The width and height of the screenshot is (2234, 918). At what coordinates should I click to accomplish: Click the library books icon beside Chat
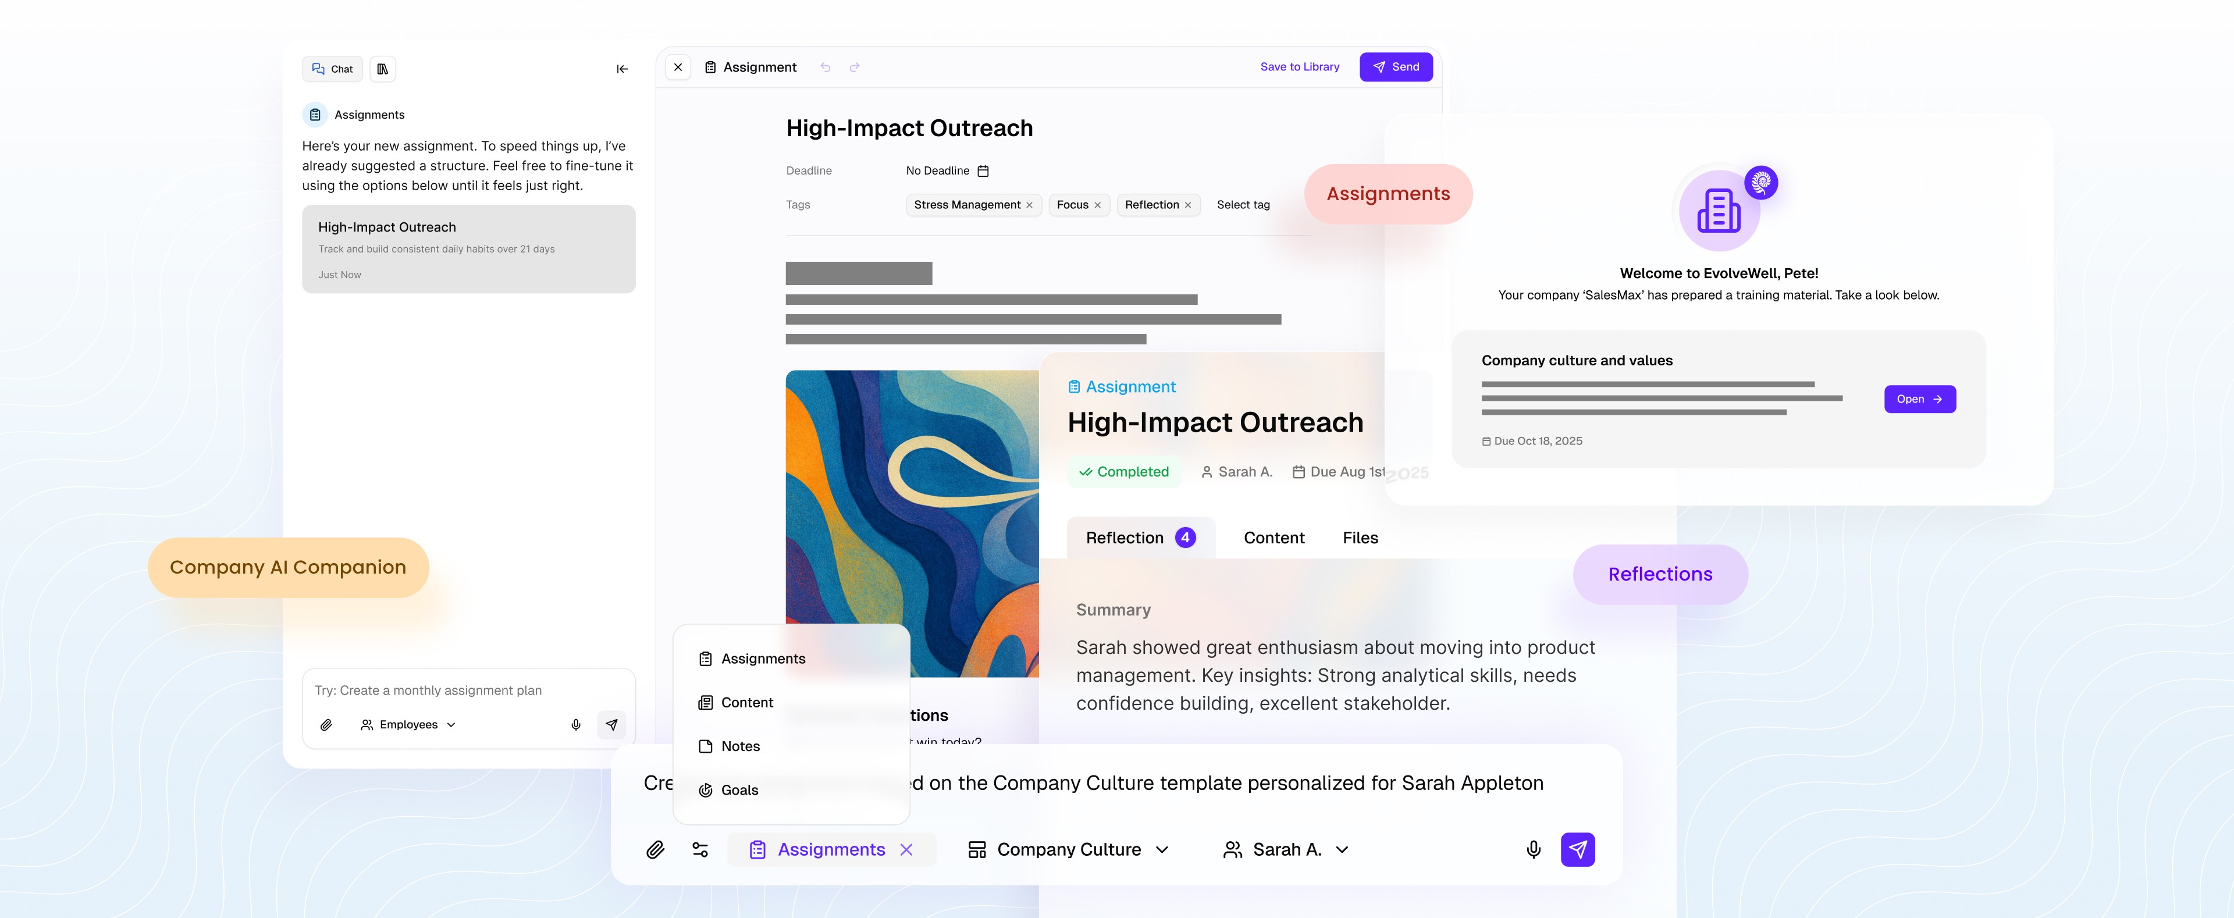point(382,69)
